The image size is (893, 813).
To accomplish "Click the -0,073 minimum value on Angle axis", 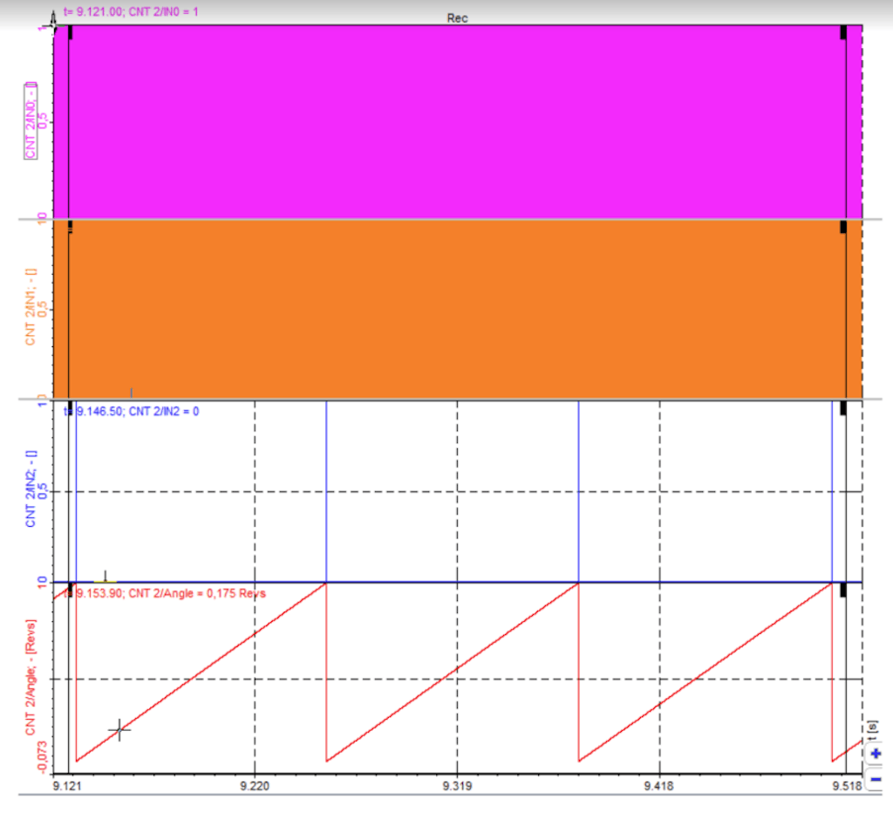I will (x=43, y=756).
